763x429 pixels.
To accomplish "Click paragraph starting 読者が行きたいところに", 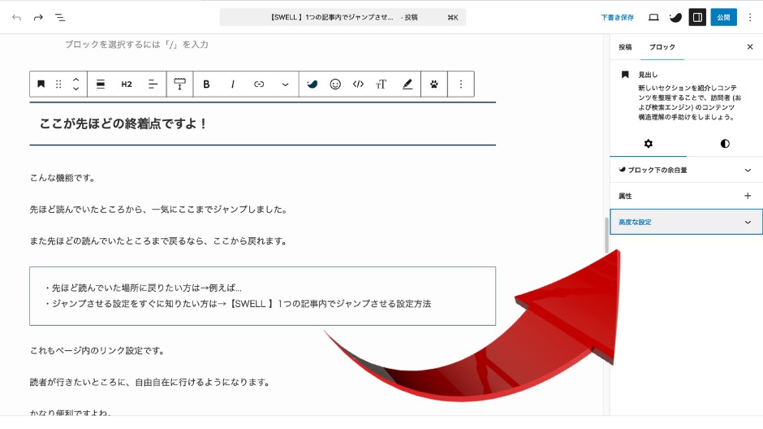I will [150, 382].
